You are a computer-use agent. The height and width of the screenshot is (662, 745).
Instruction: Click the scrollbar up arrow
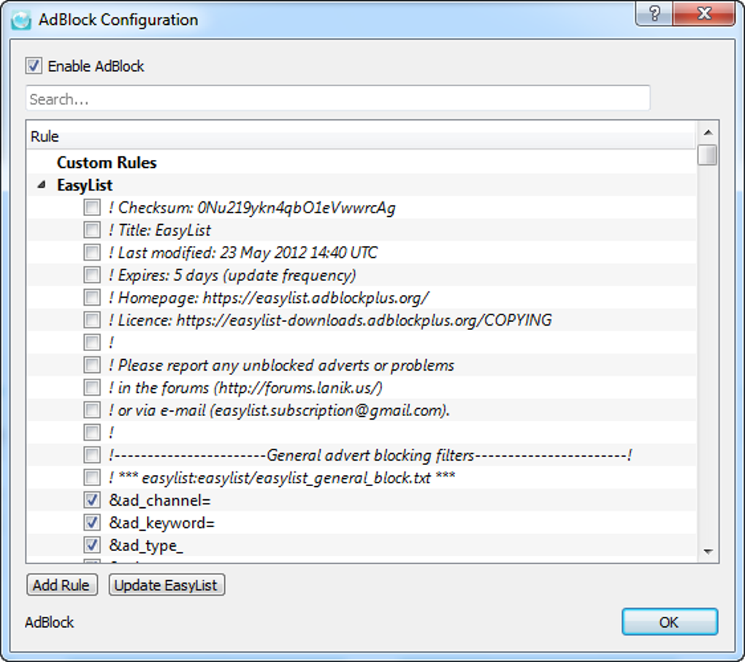(708, 133)
